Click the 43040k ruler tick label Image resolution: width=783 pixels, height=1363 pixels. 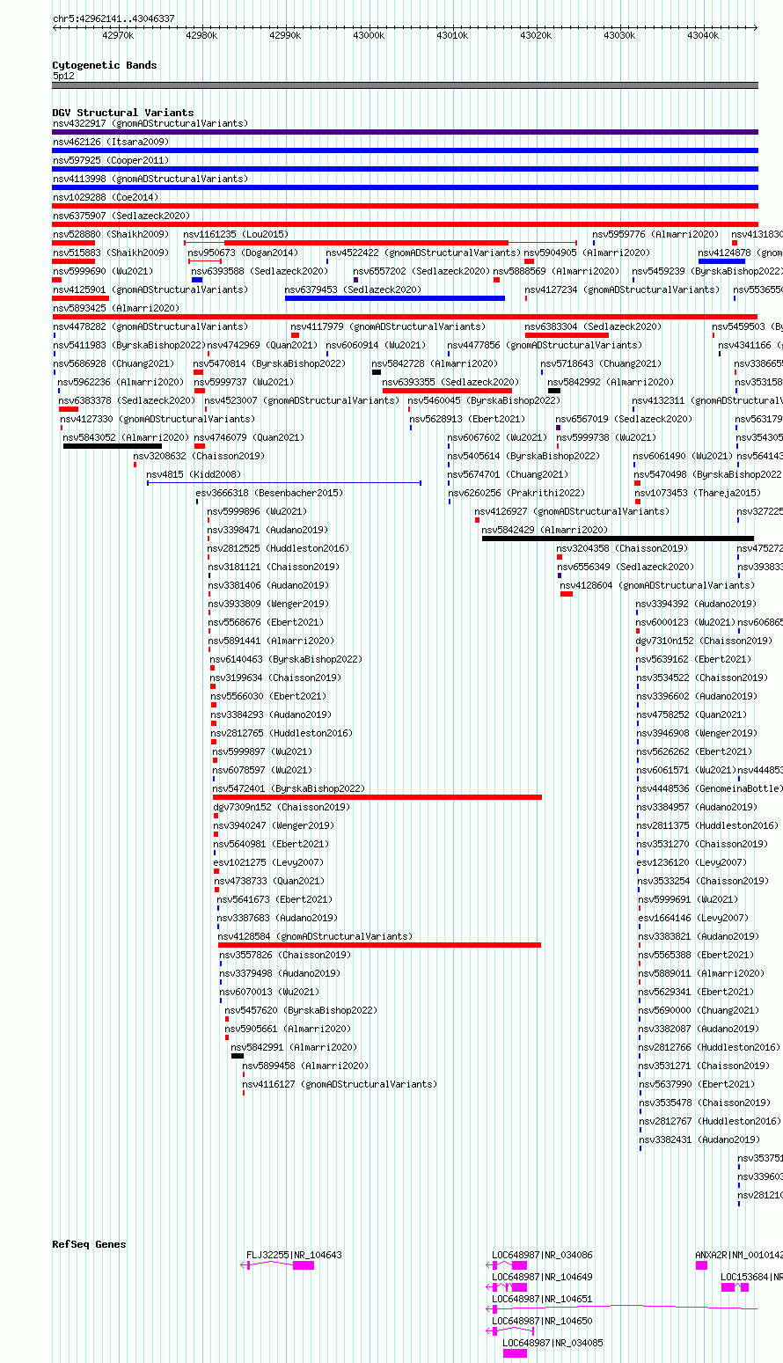coord(703,35)
